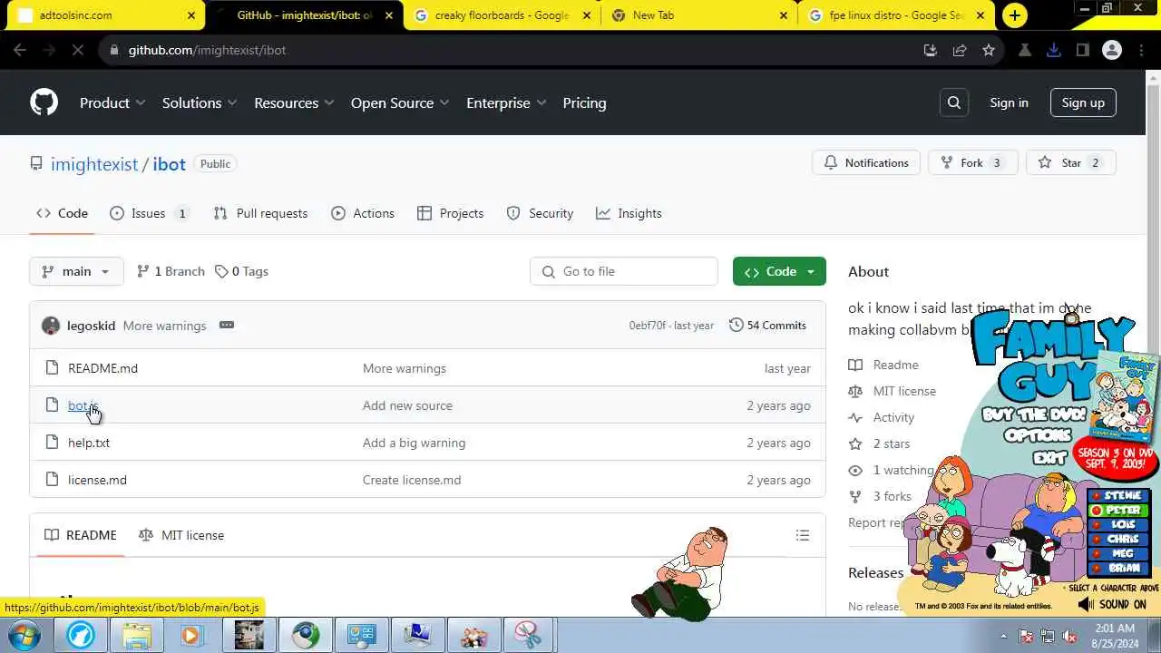1161x653 pixels.
Task: Click the Notifications button
Action: tap(866, 162)
